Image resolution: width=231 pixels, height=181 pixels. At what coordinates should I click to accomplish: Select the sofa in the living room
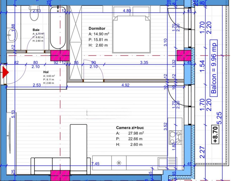point(60,165)
